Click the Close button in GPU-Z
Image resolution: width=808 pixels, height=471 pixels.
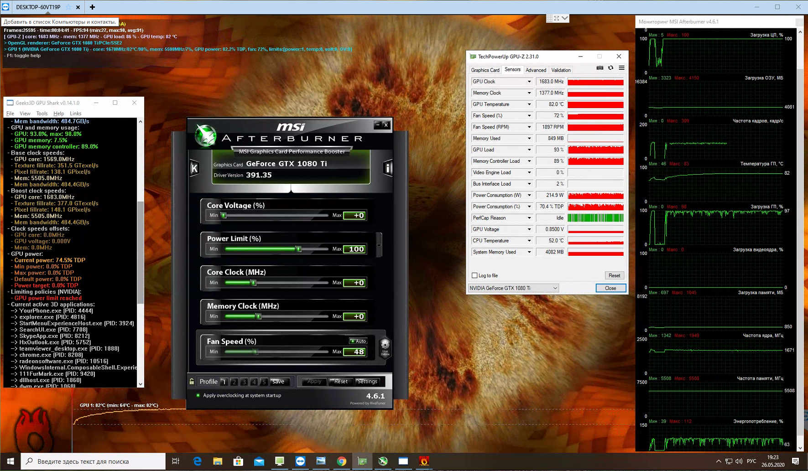[610, 288]
